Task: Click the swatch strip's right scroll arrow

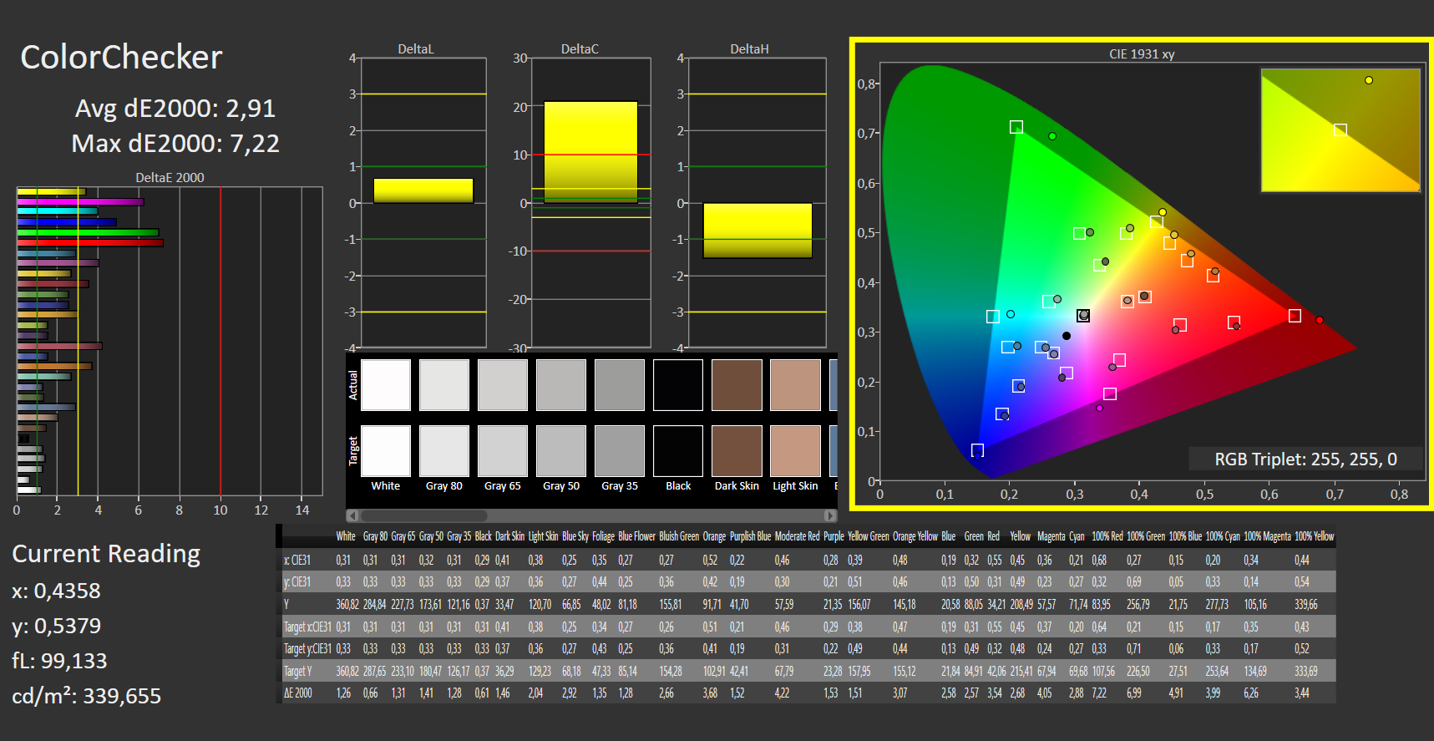Action: 830,515
